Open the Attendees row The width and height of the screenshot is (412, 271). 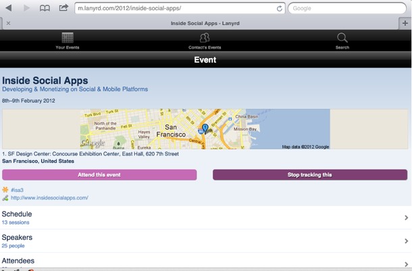205,261
